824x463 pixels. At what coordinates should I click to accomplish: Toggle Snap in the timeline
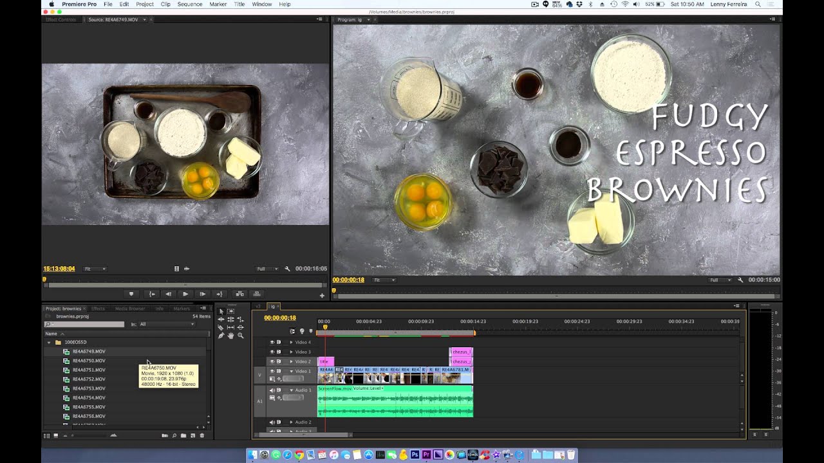[292, 331]
